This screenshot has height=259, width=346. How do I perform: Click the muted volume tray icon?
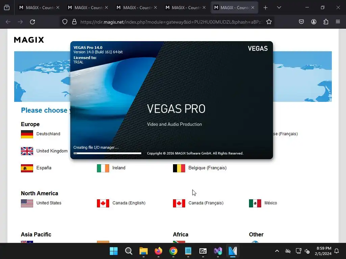(x=307, y=251)
